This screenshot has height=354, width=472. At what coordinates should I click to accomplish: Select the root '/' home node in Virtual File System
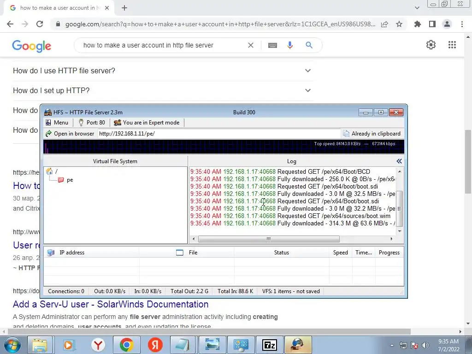point(52,171)
